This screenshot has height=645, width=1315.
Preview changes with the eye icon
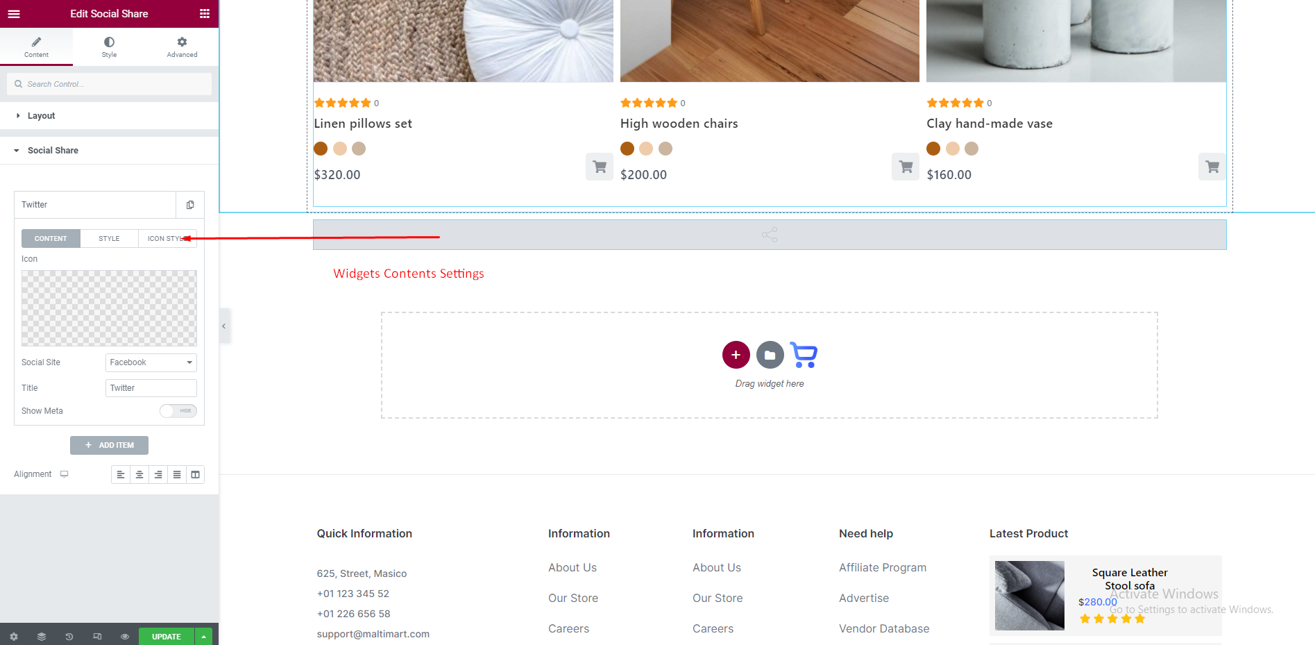click(125, 637)
